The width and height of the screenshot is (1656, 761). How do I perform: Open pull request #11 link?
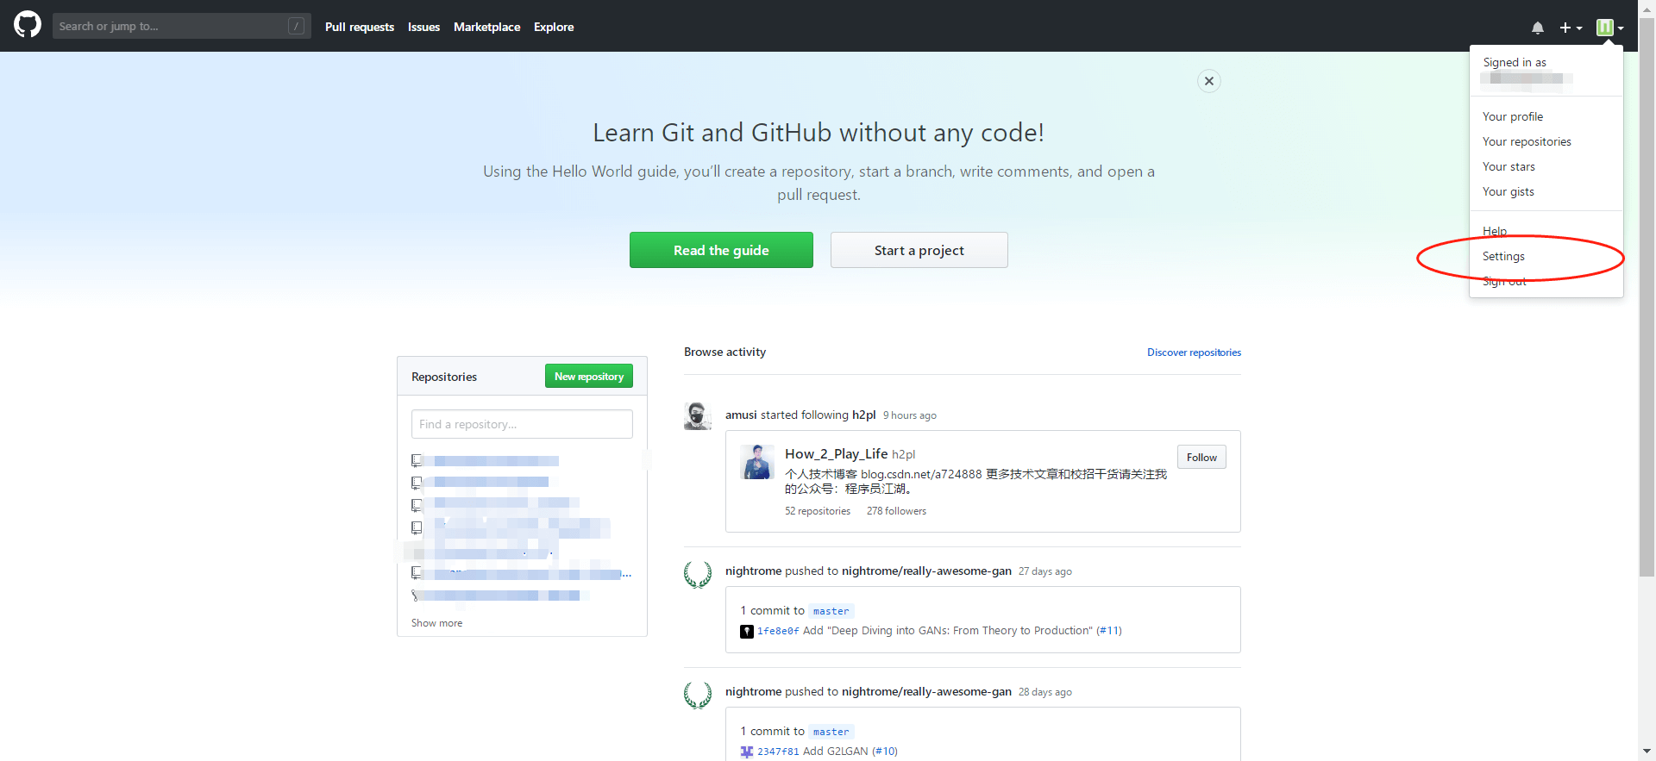tap(1109, 631)
